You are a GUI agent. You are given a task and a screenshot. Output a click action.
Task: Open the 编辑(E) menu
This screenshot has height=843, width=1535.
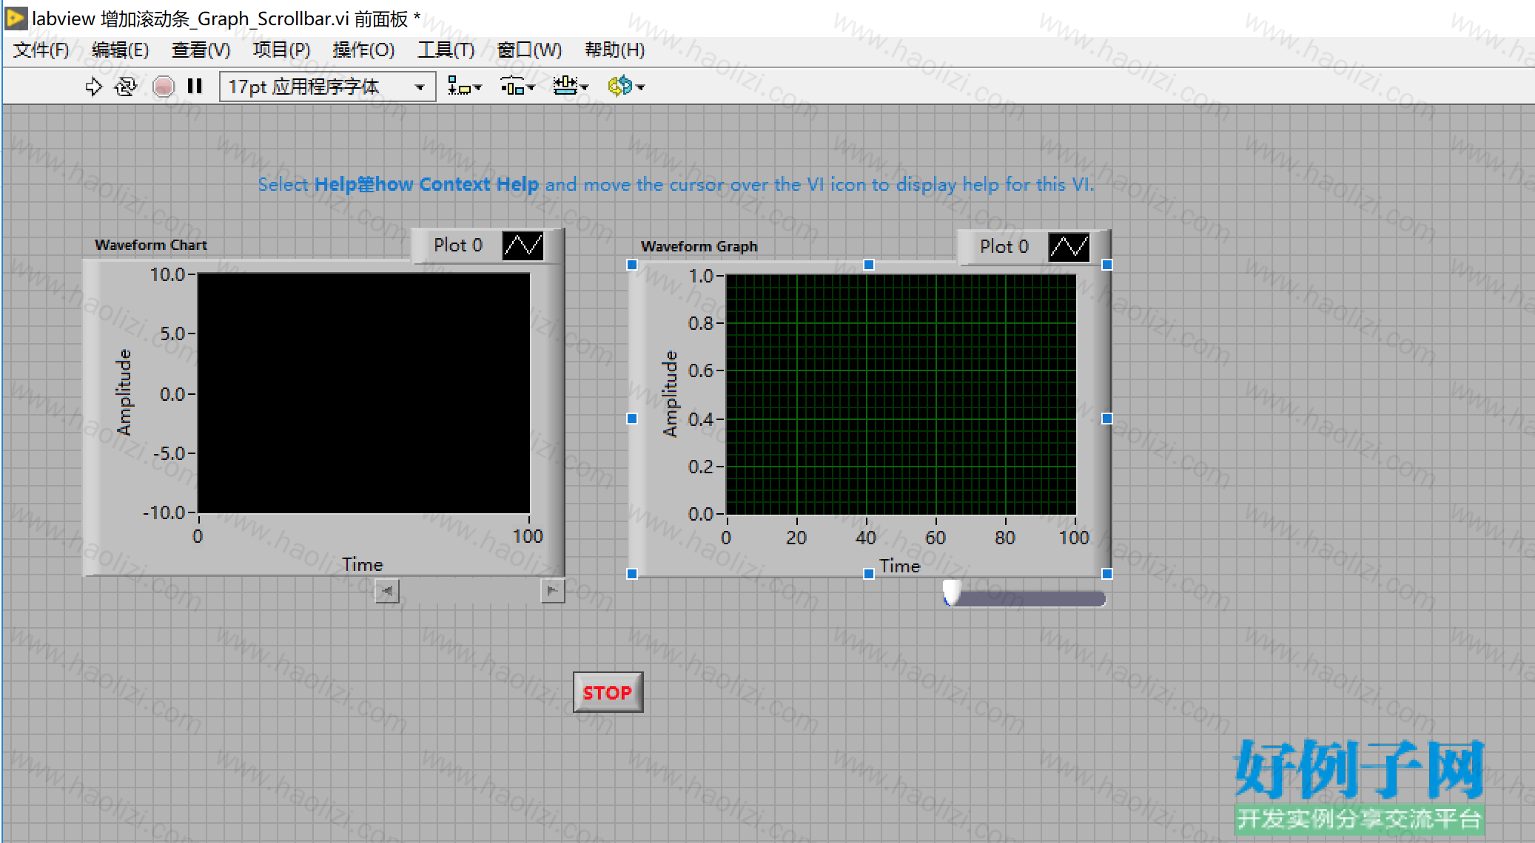(120, 50)
